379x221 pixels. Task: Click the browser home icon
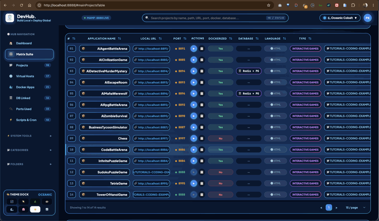click(30, 5)
